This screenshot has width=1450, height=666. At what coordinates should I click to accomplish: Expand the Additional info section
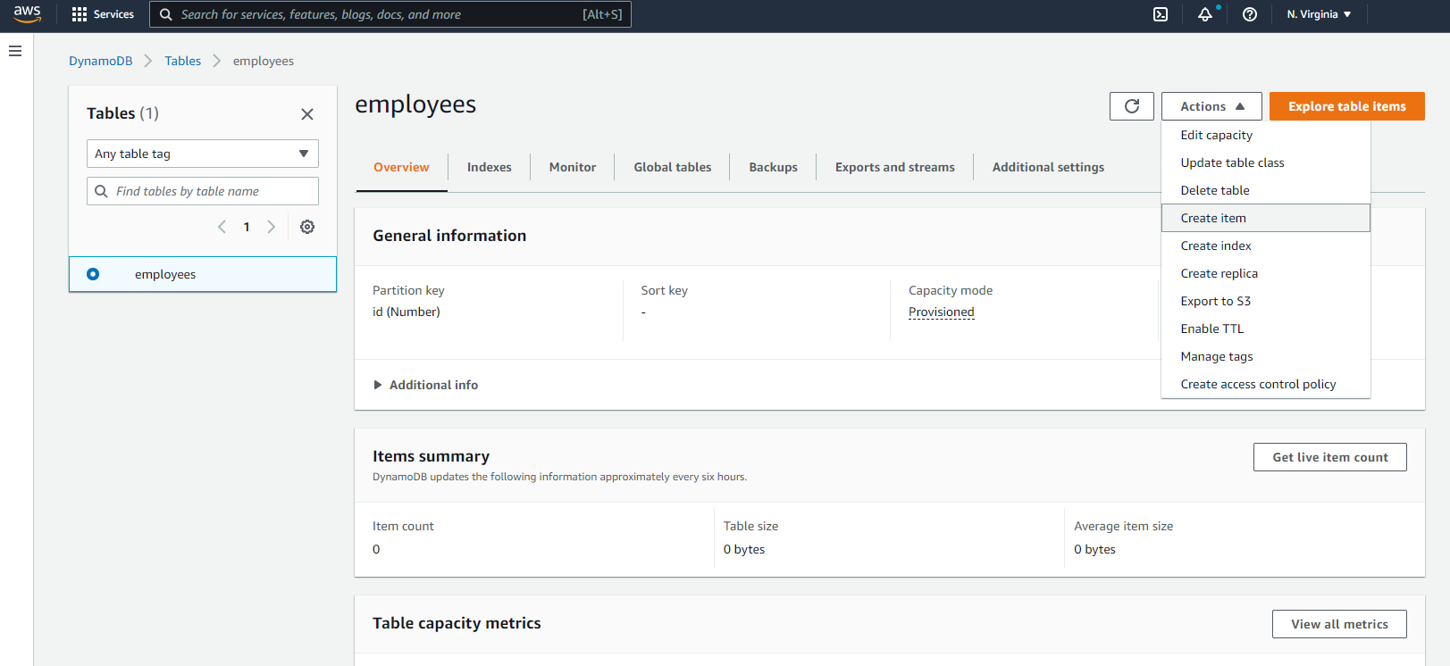click(426, 385)
